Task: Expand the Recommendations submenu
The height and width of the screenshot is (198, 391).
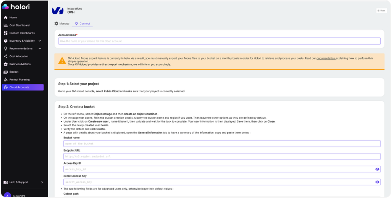Action: tap(40, 48)
